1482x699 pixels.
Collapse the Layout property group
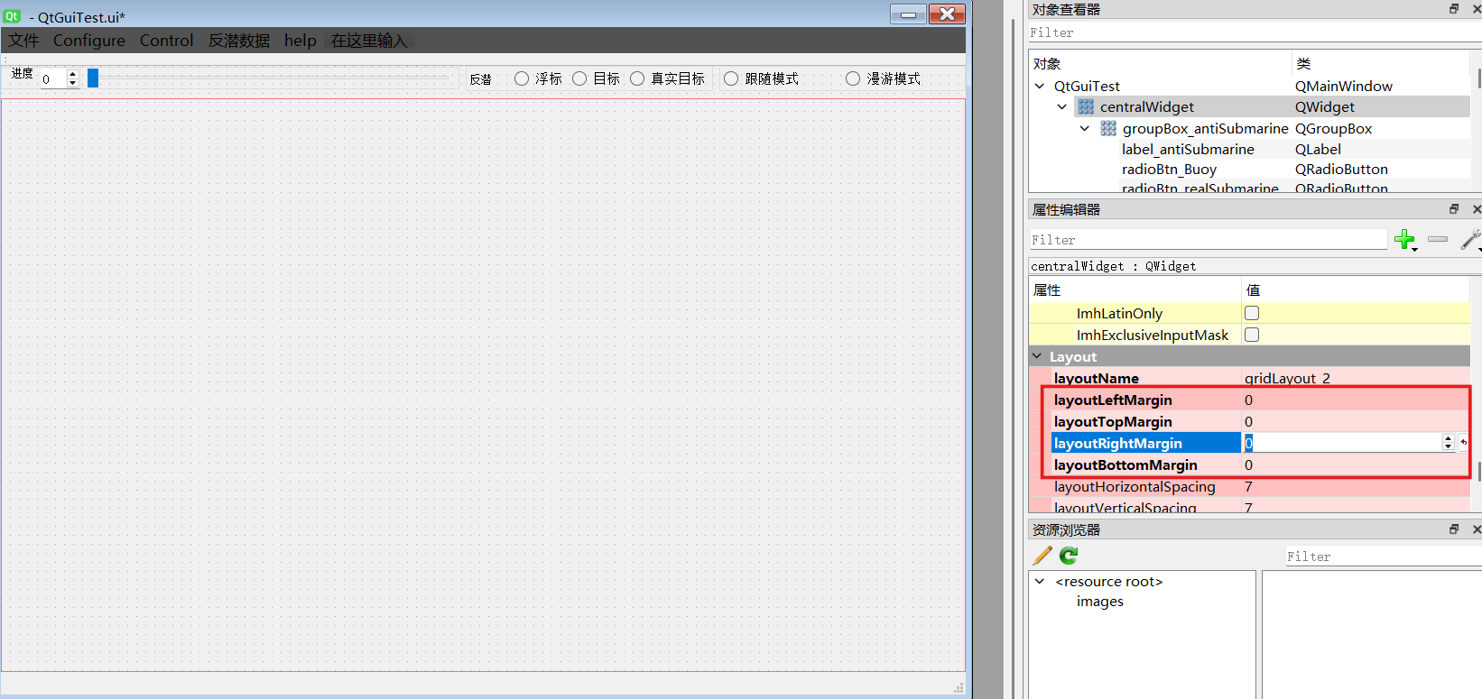coord(1037,356)
